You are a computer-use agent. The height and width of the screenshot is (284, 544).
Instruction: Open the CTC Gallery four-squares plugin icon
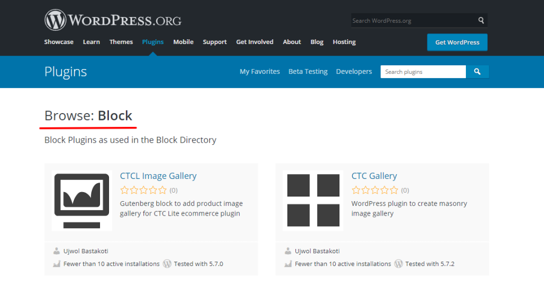coord(313,201)
